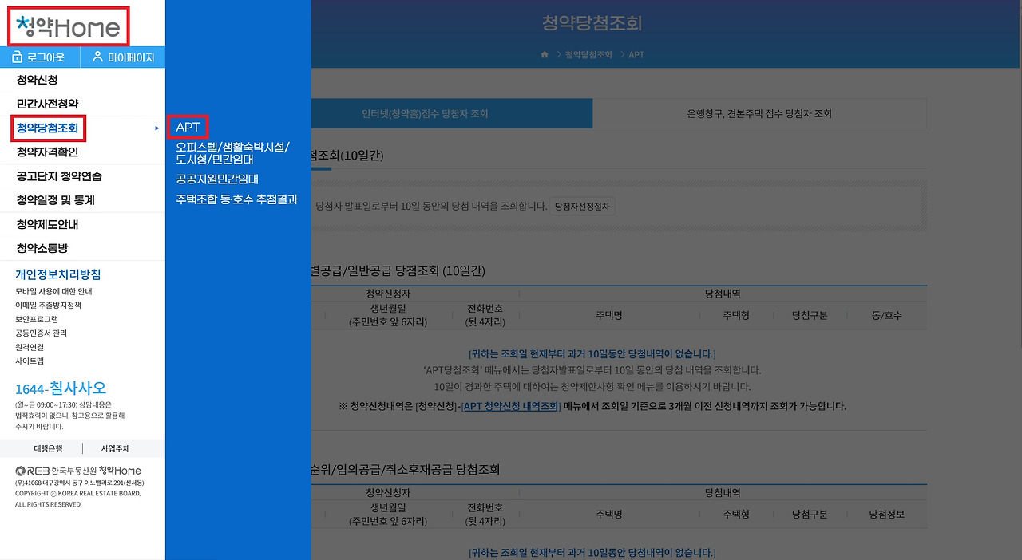Select APT in the flyout submenu
Screen dimensions: 1022x560
coord(187,126)
